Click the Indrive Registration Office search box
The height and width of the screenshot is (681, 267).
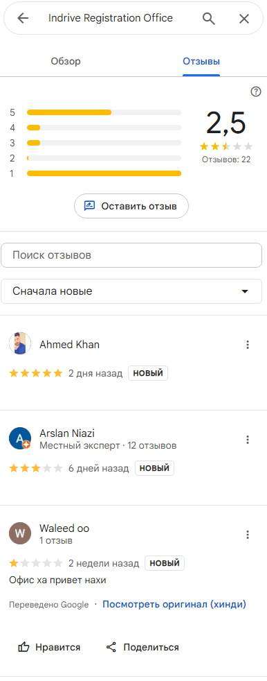coord(111,18)
